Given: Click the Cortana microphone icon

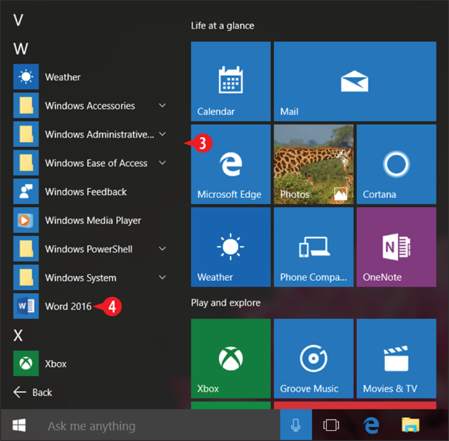Looking at the screenshot, I should [x=296, y=426].
